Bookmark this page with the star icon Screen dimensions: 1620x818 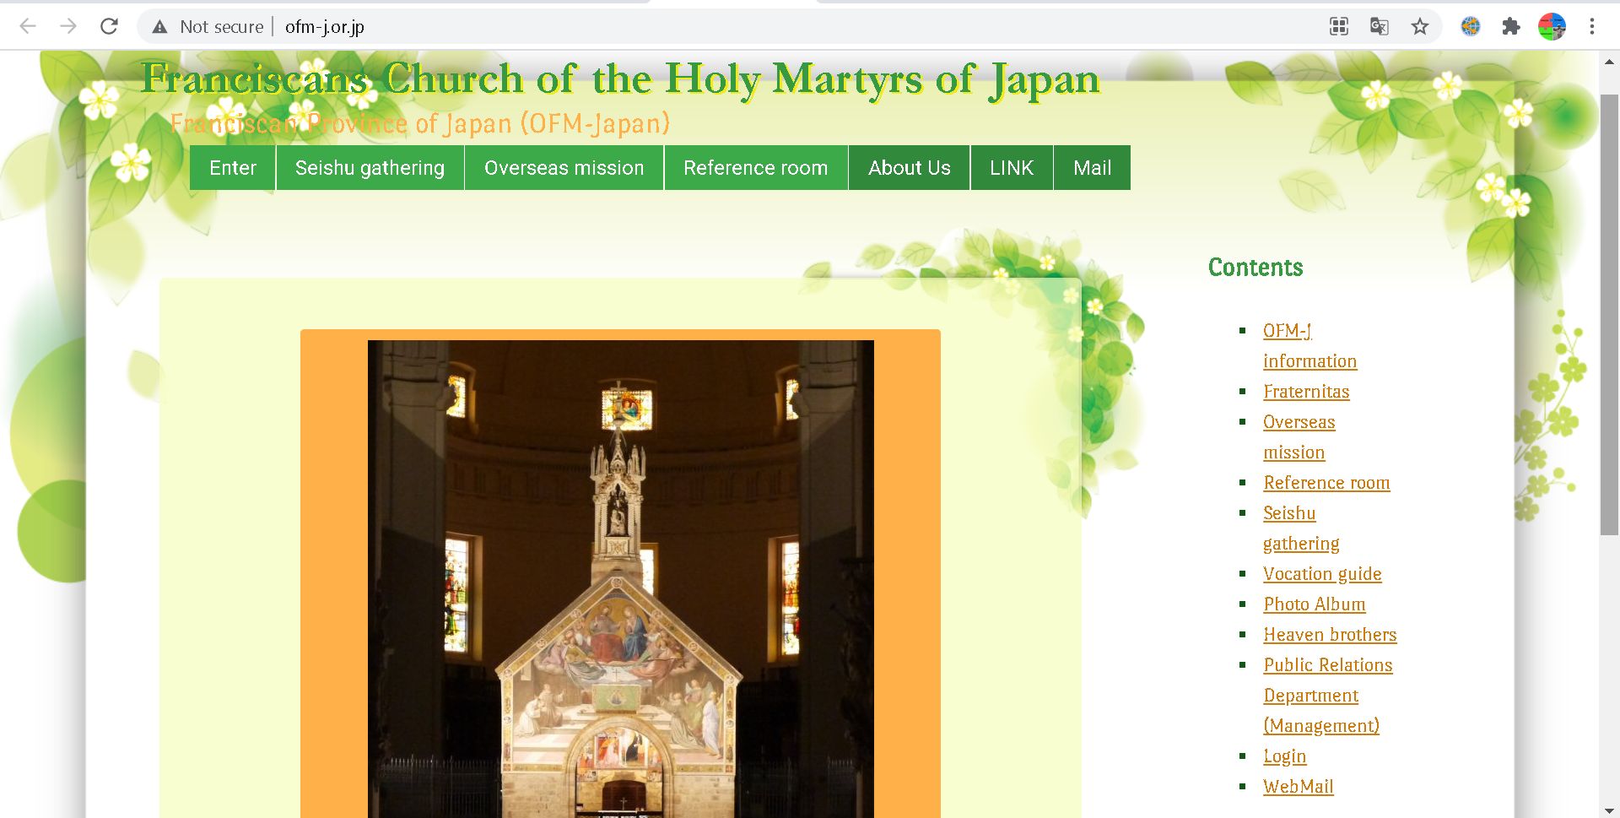tap(1420, 26)
